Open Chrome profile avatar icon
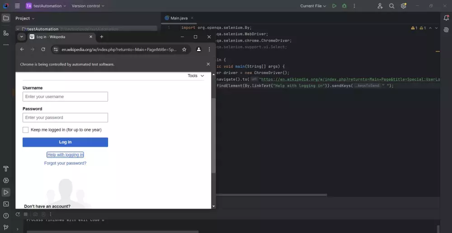 pyautogui.click(x=198, y=49)
